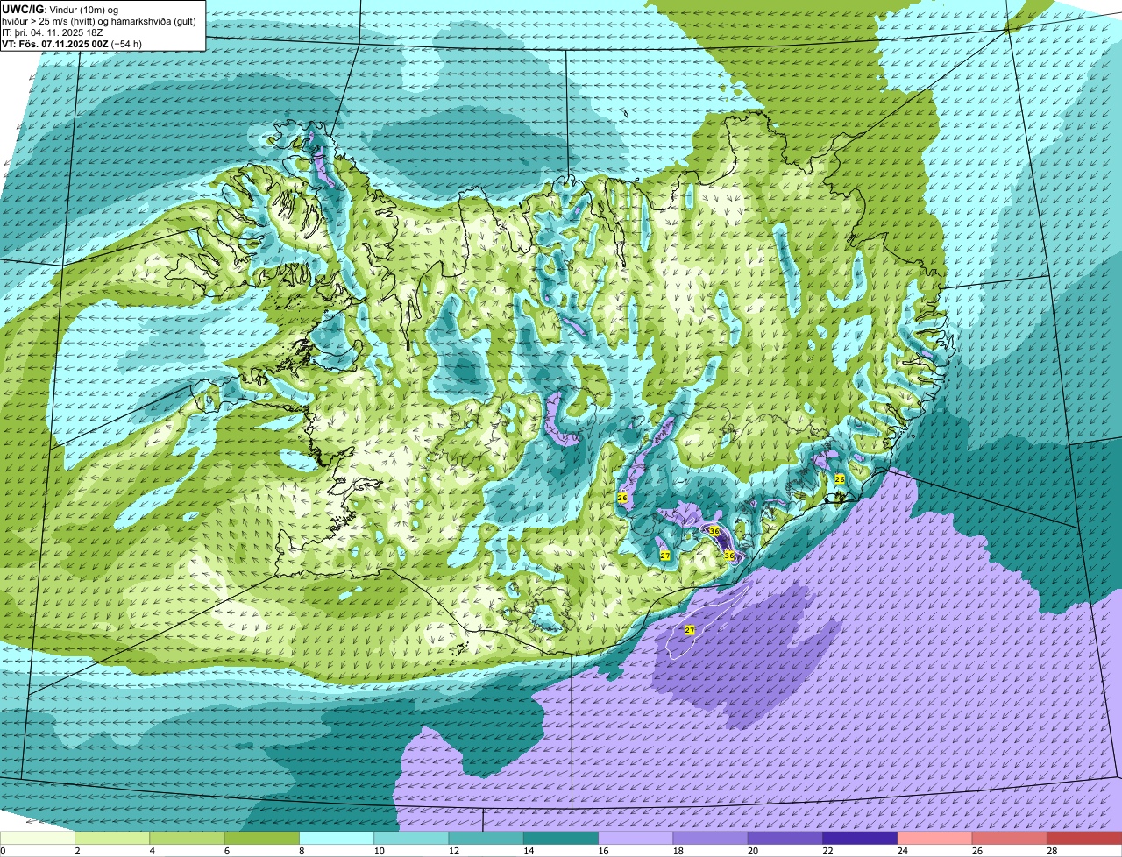Click the pale cream 0–2 m/s legend swatch
The image size is (1122, 857).
[x=38, y=839]
